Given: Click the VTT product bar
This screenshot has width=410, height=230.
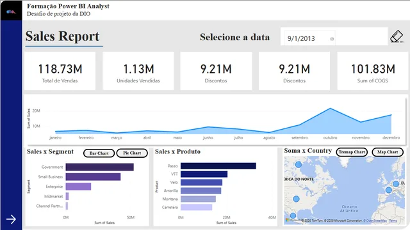Looking at the screenshot, I should (204, 174).
